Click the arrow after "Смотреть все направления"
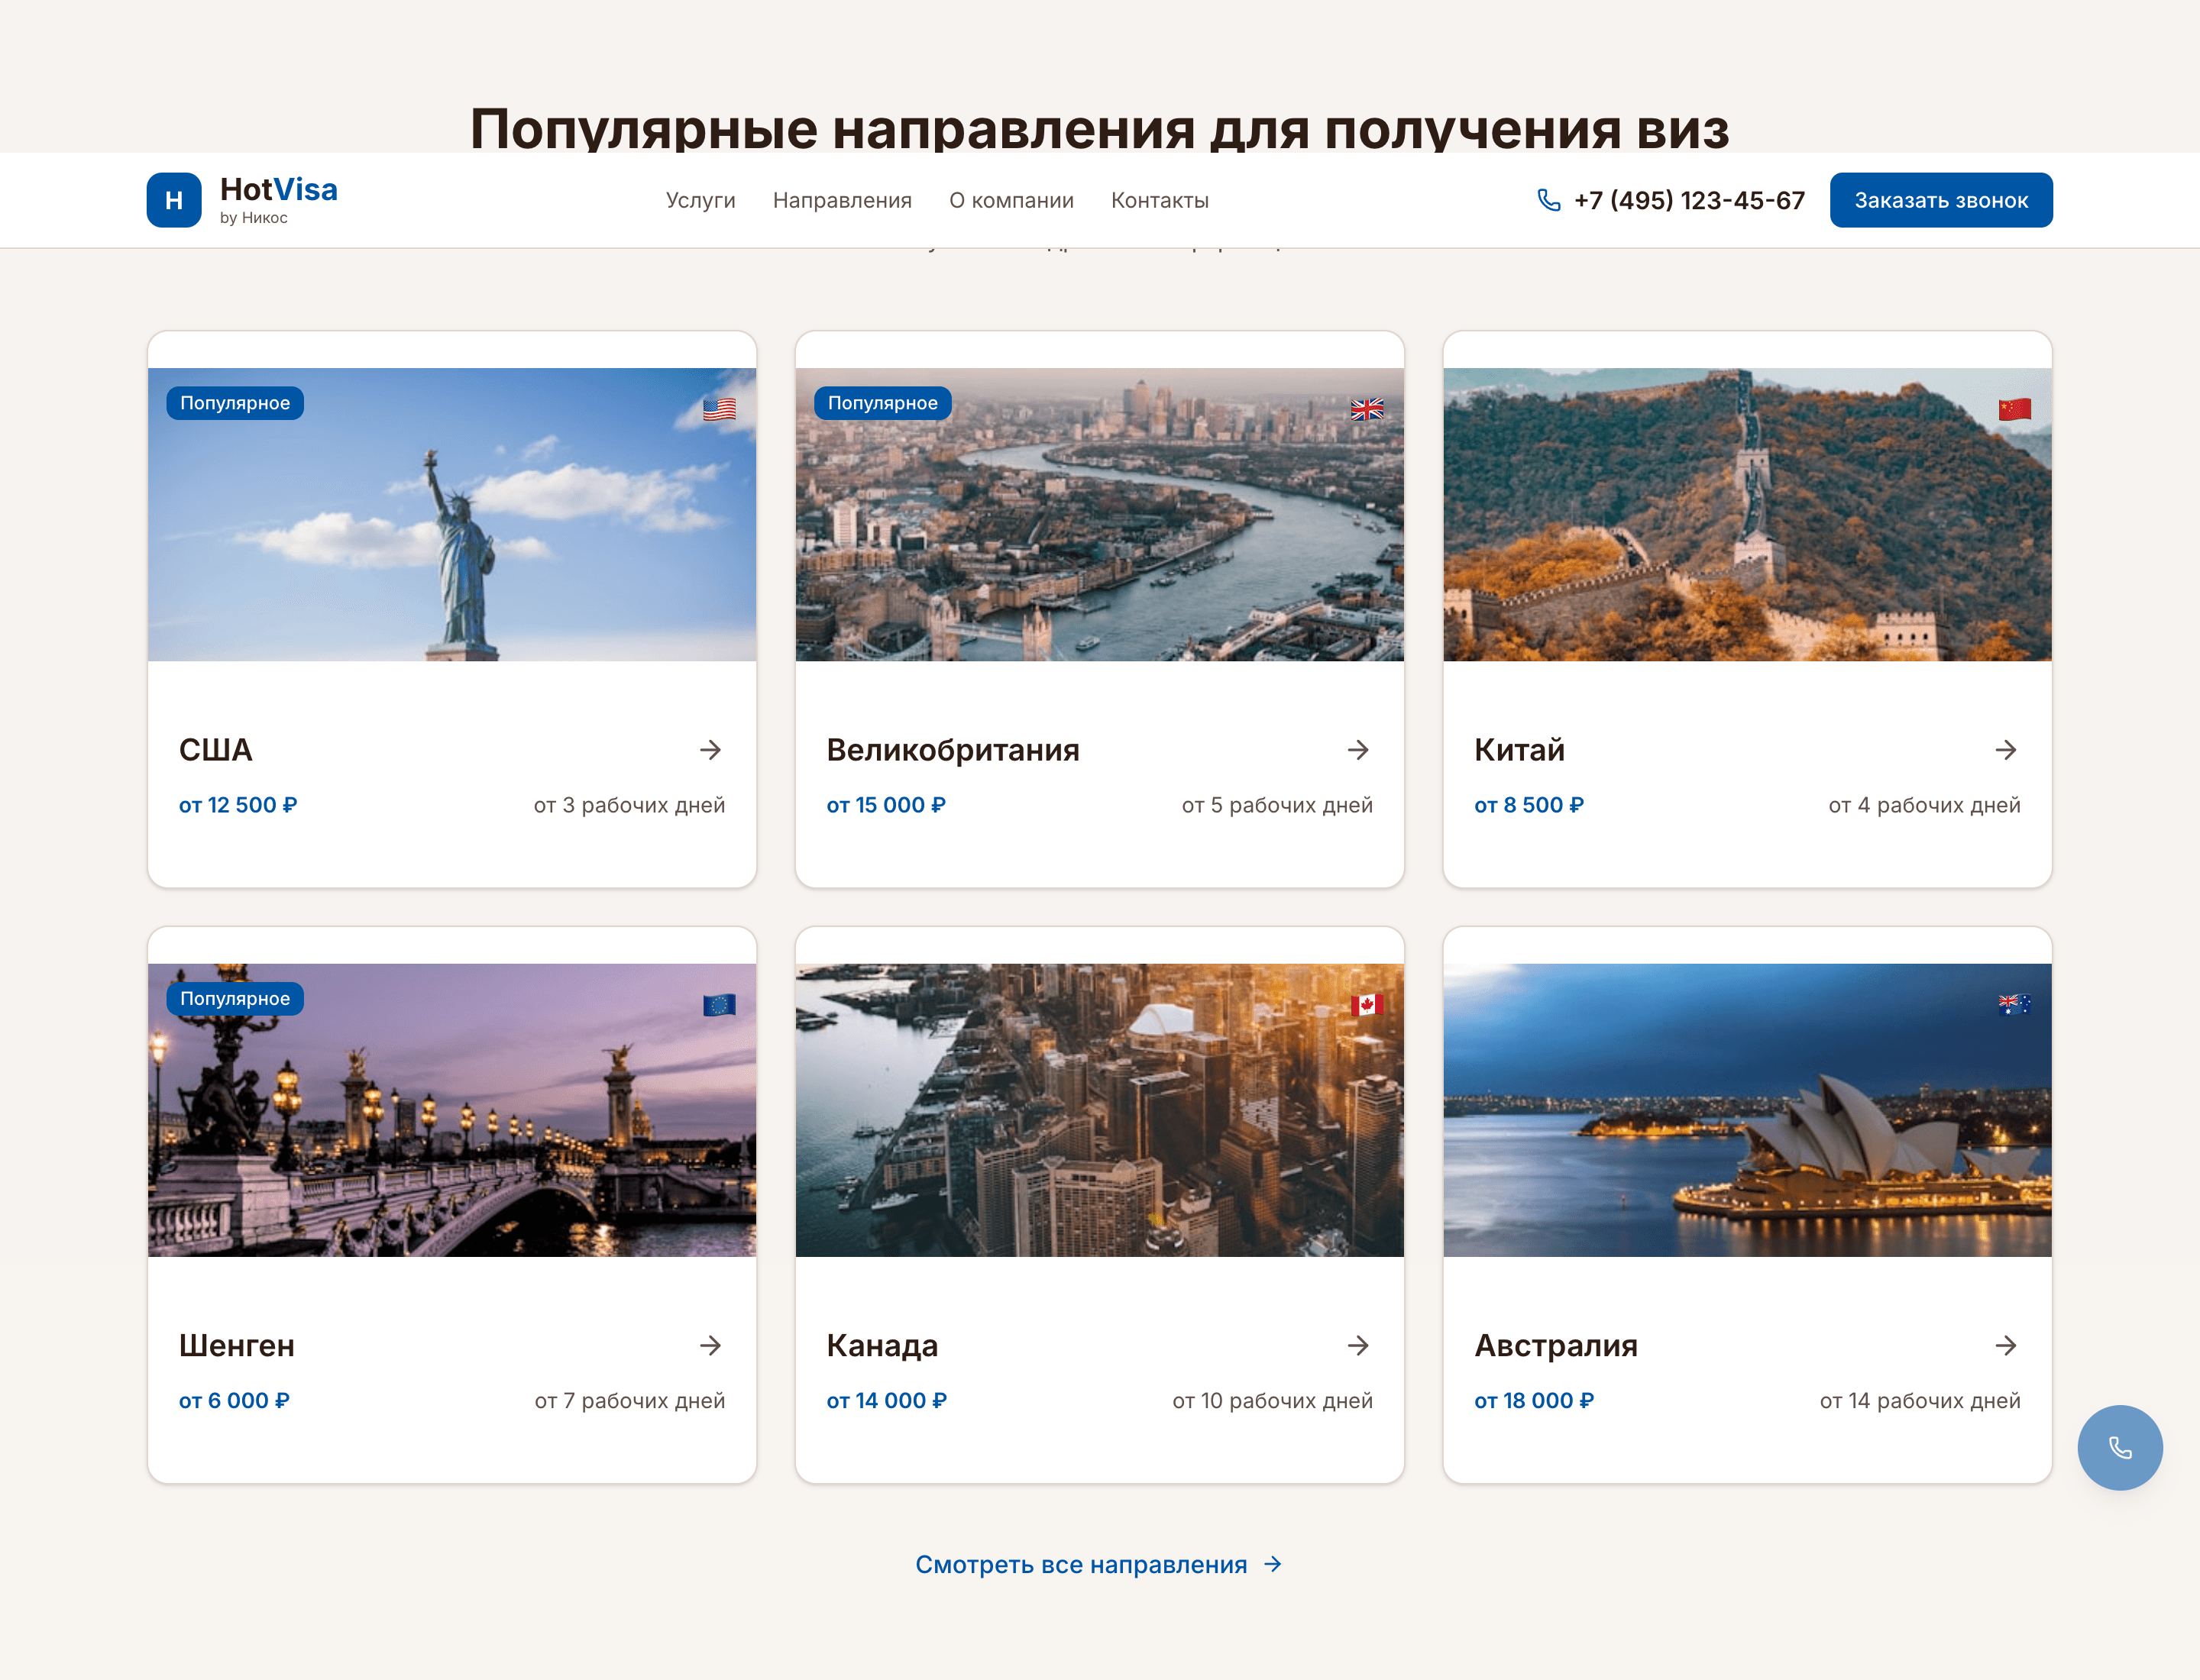 (x=1273, y=1564)
